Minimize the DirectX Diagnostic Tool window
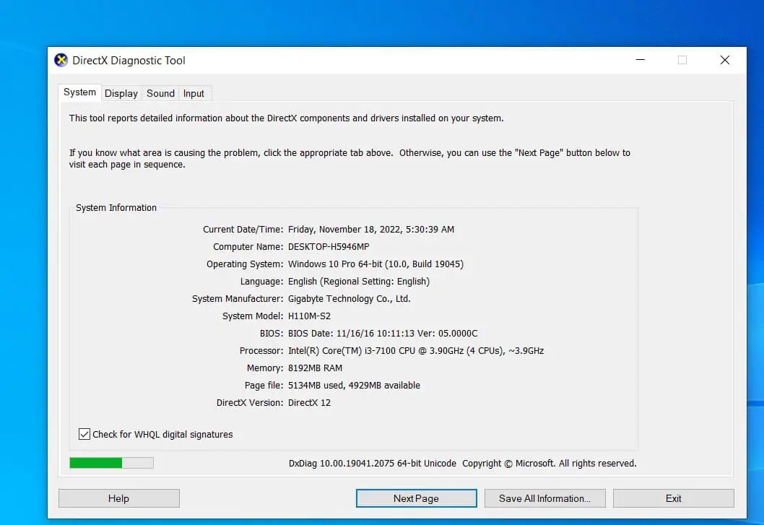 tap(641, 60)
